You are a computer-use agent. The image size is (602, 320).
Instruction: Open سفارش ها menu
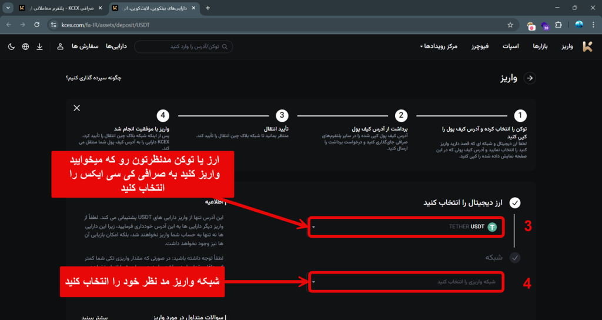pyautogui.click(x=85, y=46)
